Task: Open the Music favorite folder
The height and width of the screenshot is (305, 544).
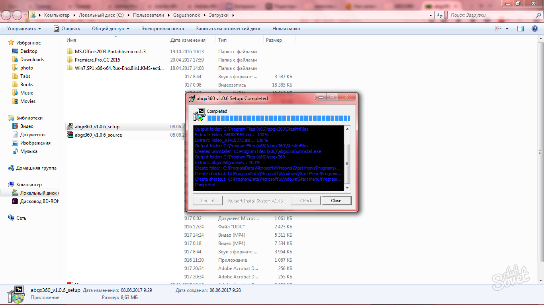Action: tap(27, 93)
